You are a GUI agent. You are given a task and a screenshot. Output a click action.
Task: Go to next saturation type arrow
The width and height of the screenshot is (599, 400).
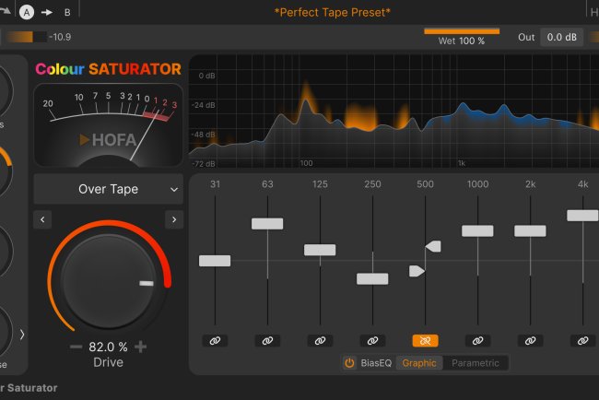tap(174, 219)
